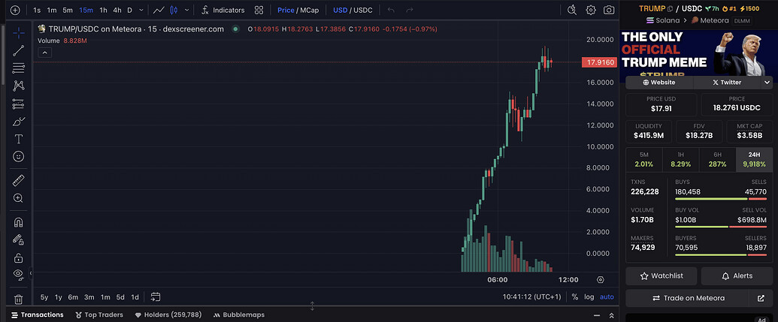Screen dimensions: 778x322
Task: Open the price scale settings gear
Action: point(601,279)
